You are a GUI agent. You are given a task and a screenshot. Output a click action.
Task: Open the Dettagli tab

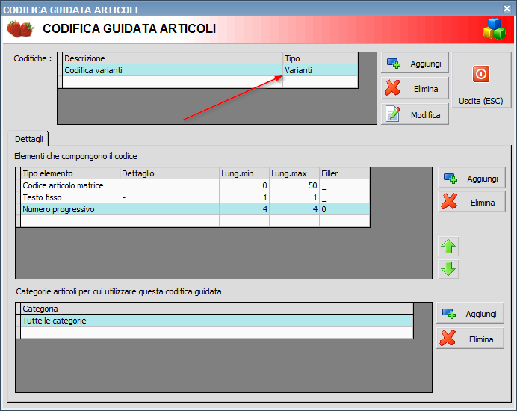28,139
